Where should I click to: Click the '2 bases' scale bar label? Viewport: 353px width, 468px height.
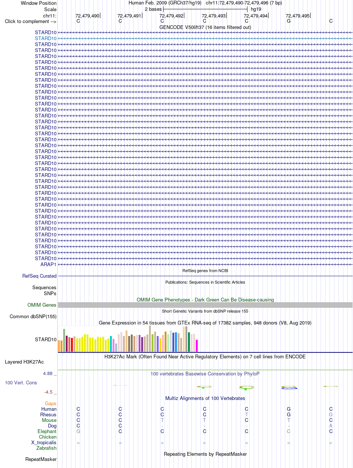[153, 9]
